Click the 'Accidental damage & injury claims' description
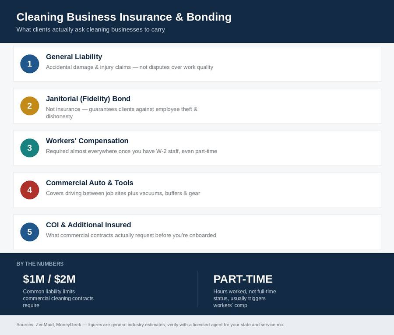 [x=130, y=67]
